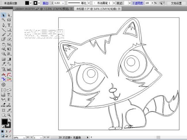Open the 等比 stroke profile dropdown
The width and height of the screenshot is (187, 140).
point(89,3)
